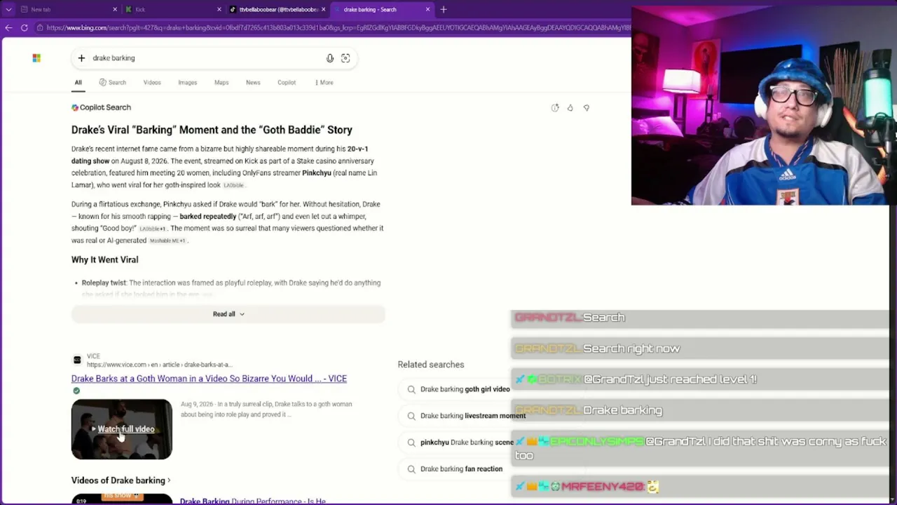Close the New tab browser tab
The height and width of the screenshot is (505, 897).
(x=115, y=10)
